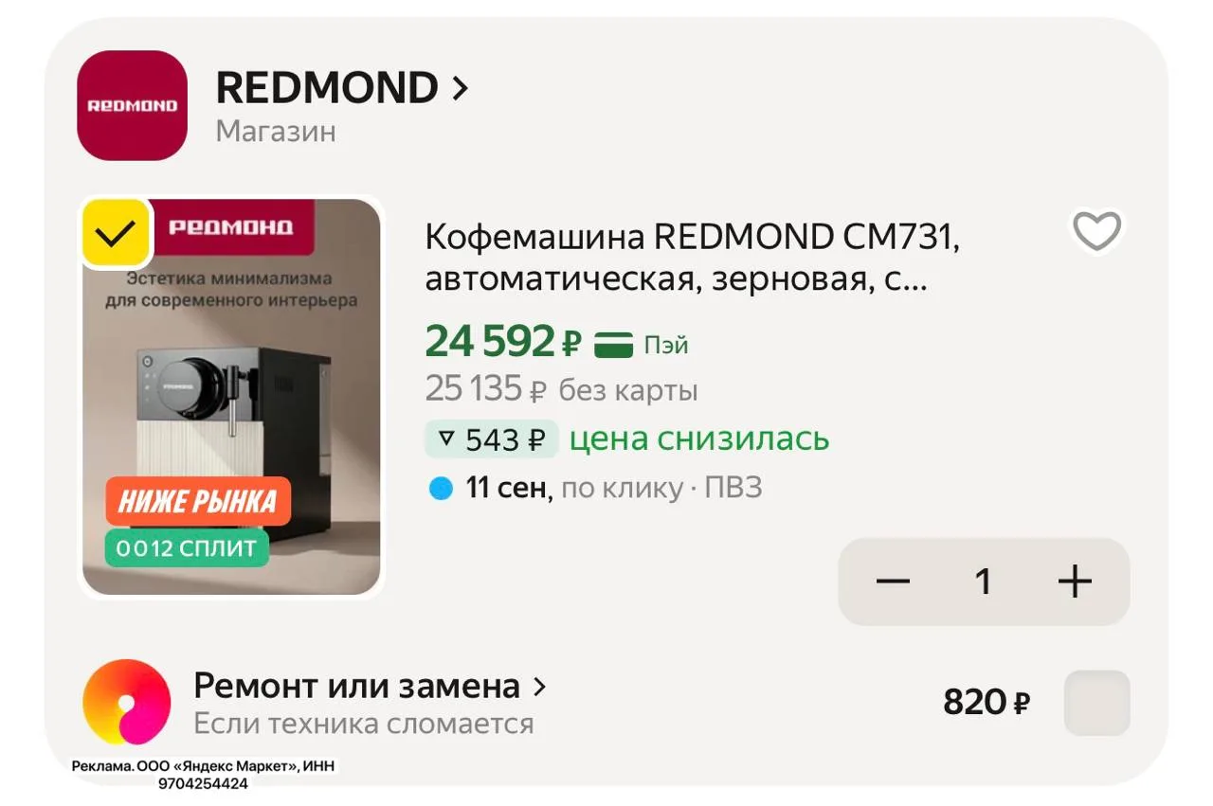This screenshot has height=806, width=1213.
Task: Tap the quantity value 1 field
Action: (984, 582)
